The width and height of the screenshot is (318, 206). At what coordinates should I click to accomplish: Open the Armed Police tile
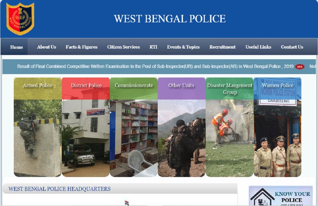pos(38,127)
